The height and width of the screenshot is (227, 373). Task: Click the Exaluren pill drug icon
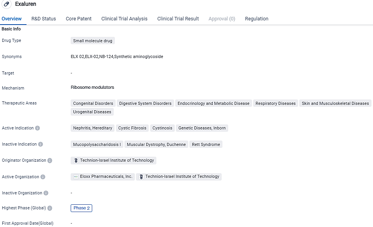pyautogui.click(x=7, y=4)
